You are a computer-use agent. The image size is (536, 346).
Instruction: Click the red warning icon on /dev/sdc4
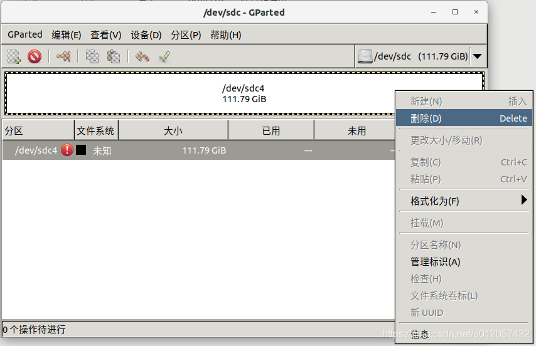pyautogui.click(x=67, y=150)
